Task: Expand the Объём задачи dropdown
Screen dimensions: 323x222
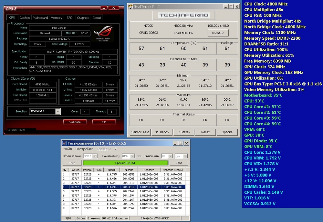Action: pos(95,156)
